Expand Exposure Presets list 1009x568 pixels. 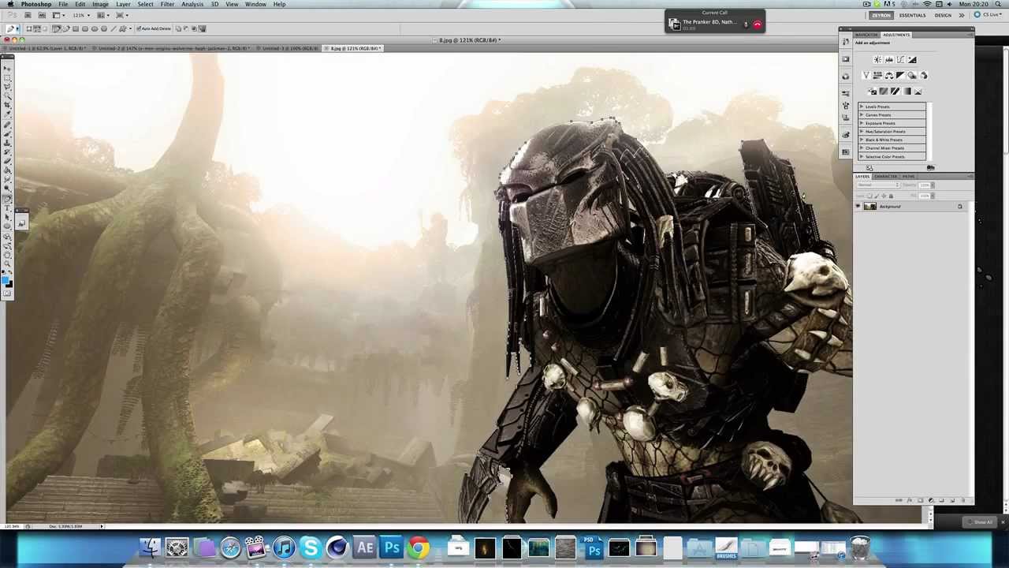point(862,123)
